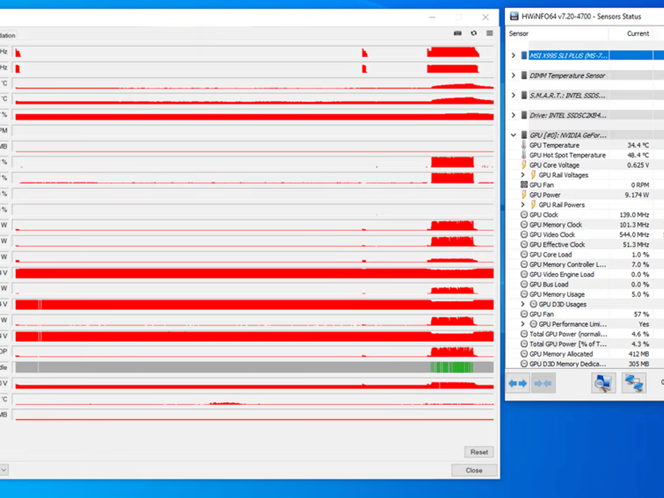Select the GPU Video Clock row

pos(585,235)
